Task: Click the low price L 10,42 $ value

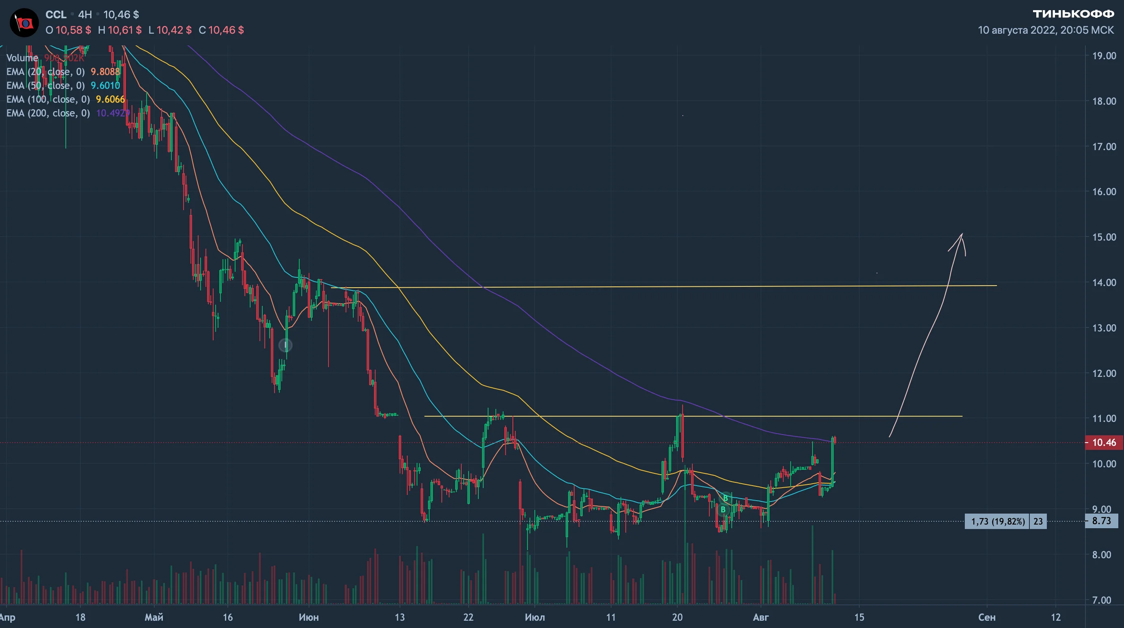Action: (x=170, y=30)
